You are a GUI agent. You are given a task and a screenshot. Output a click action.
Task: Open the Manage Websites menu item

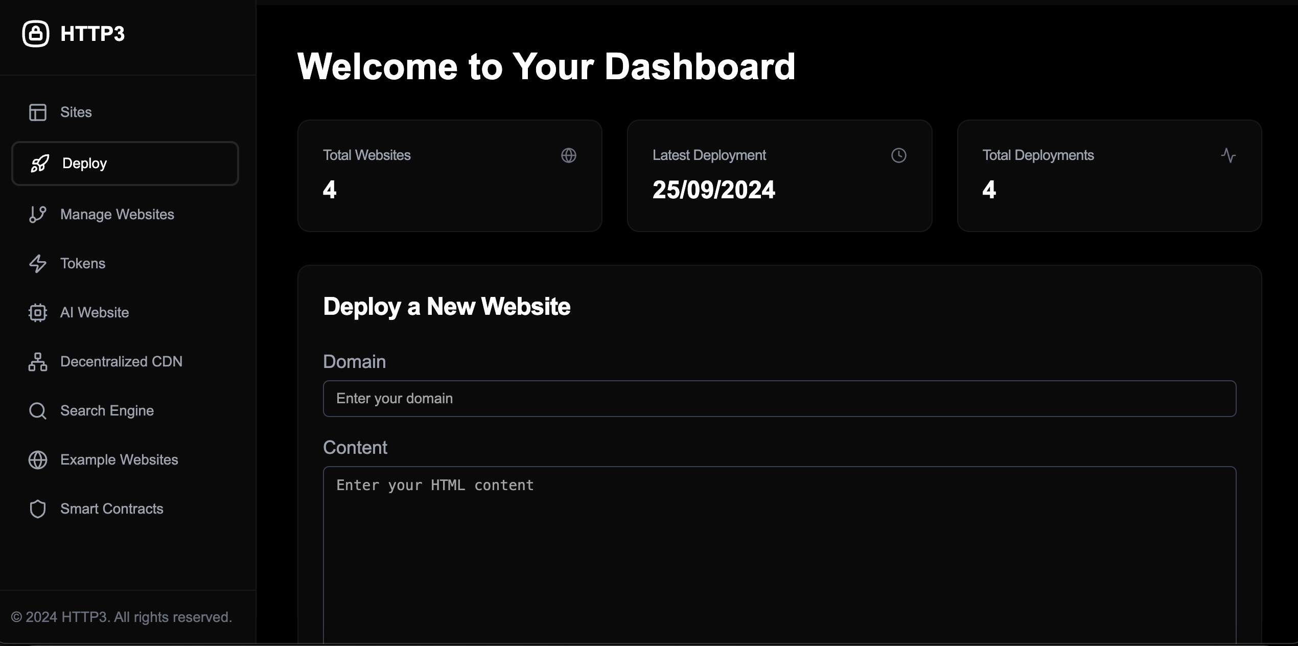click(x=117, y=215)
